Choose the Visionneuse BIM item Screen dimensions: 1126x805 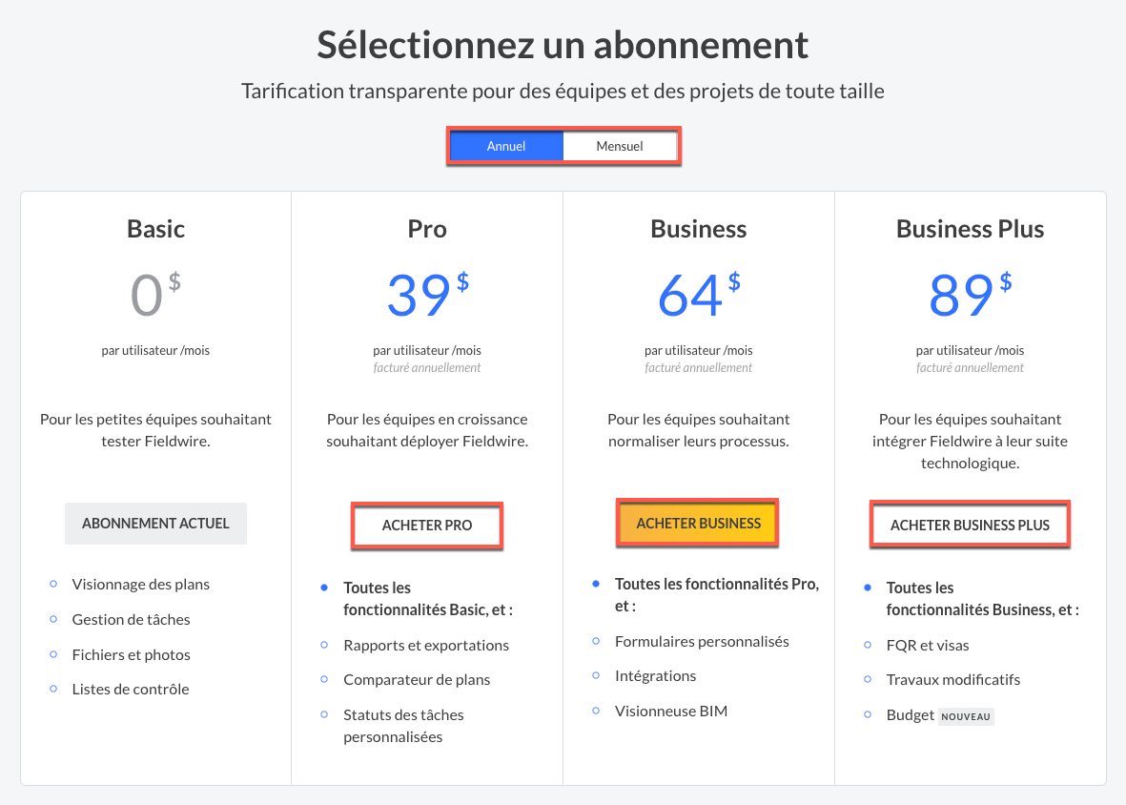670,712
